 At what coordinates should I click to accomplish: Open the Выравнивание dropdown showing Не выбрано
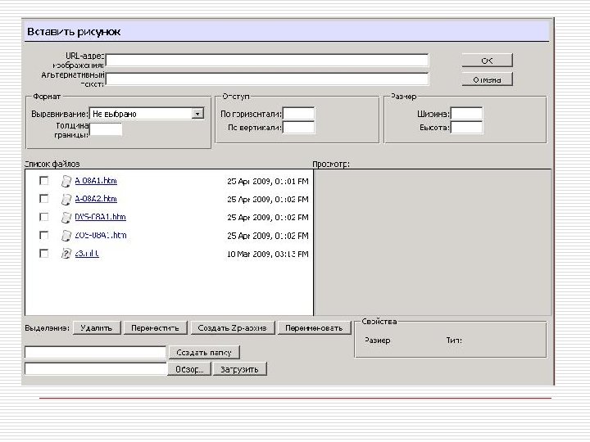point(147,114)
